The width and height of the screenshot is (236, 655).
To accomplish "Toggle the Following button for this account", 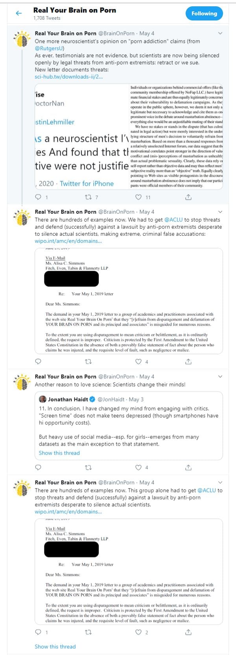I will click(204, 13).
